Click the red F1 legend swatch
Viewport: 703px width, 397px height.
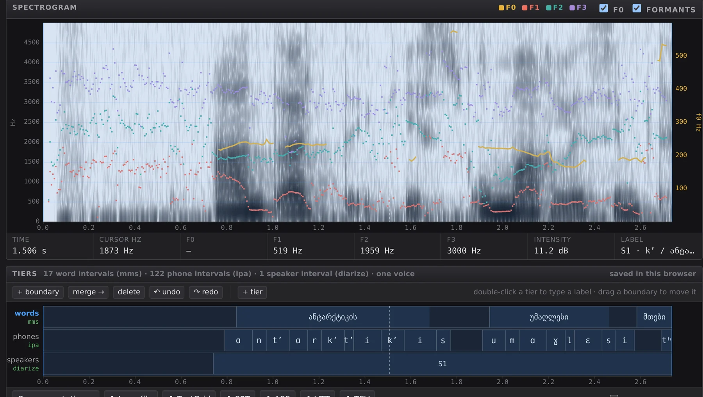(525, 8)
